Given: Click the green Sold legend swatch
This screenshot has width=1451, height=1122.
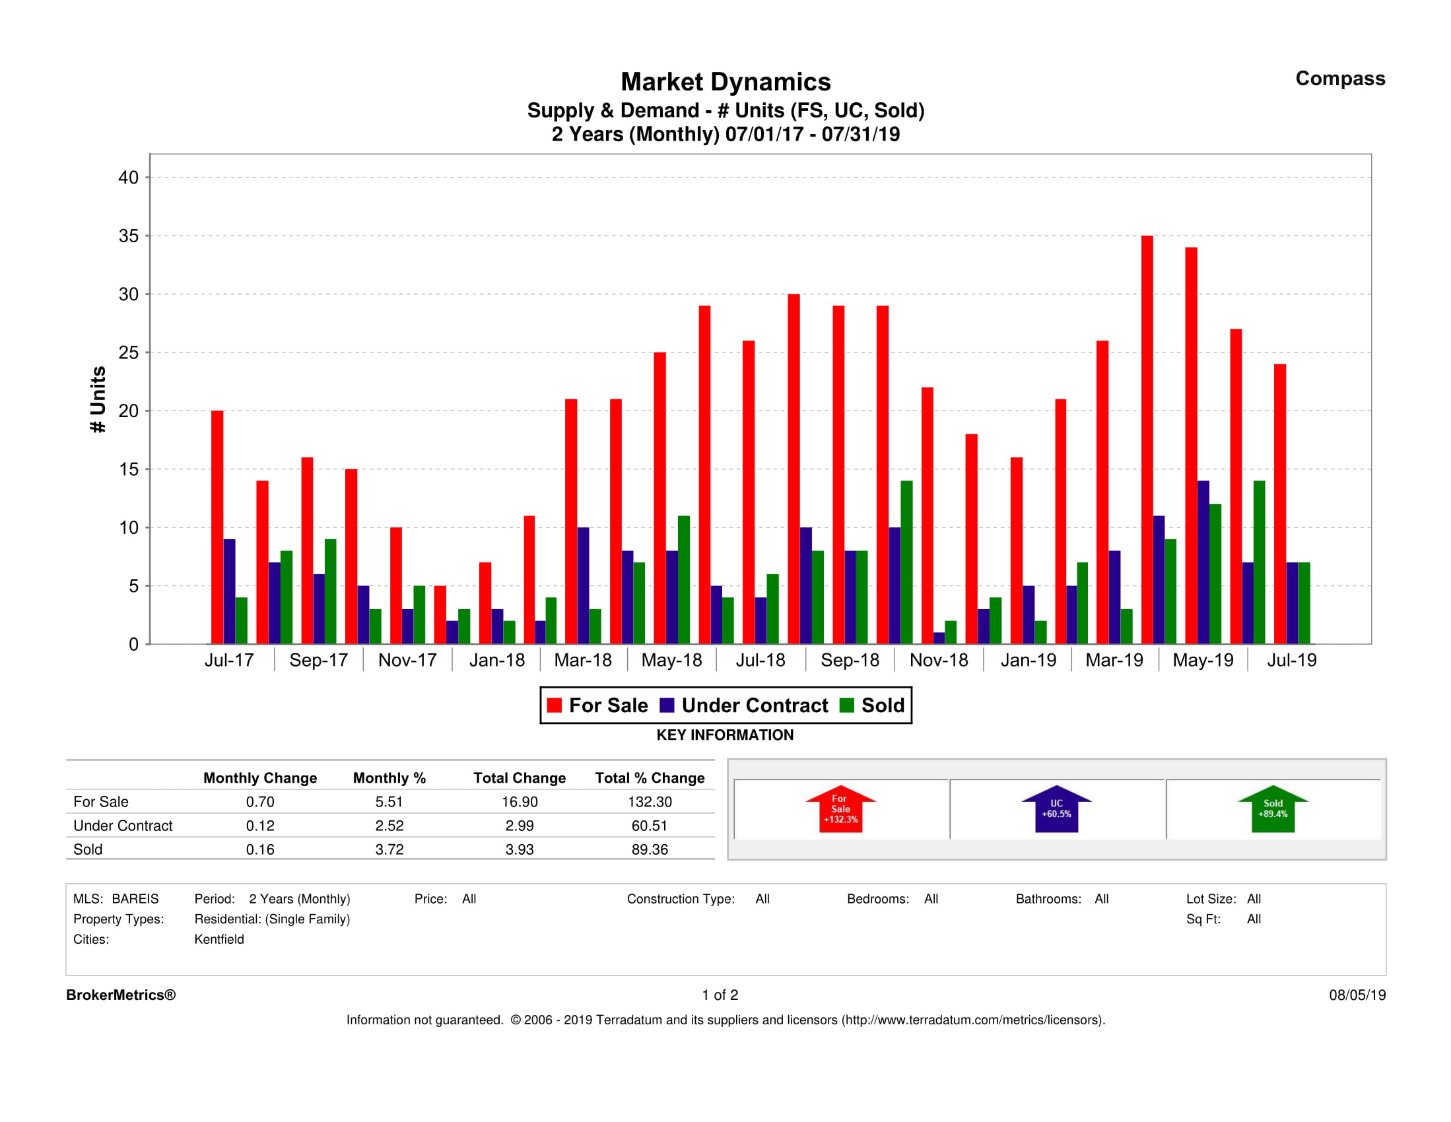Looking at the screenshot, I should point(846,706).
